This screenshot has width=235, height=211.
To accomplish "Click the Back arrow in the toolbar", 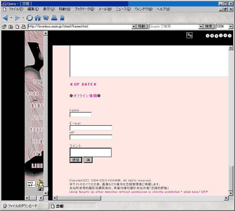I will tap(5, 18).
